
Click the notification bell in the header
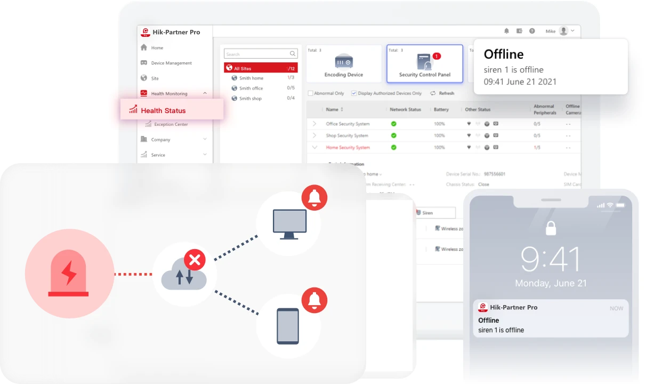click(x=506, y=31)
